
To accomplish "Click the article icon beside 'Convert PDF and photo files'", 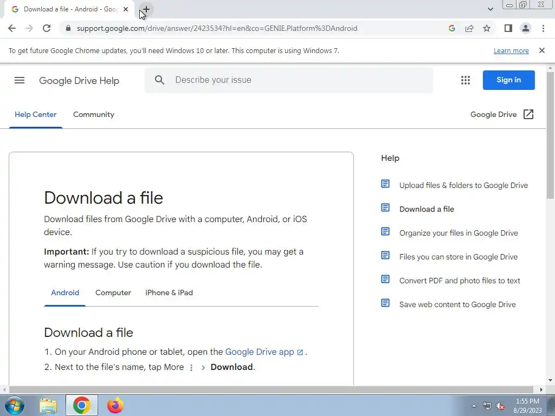I will (x=385, y=279).
